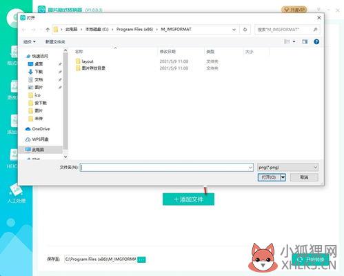The width and height of the screenshot is (344, 276).
Task: Open the 人工处理 sidebar tool
Action: point(16,194)
